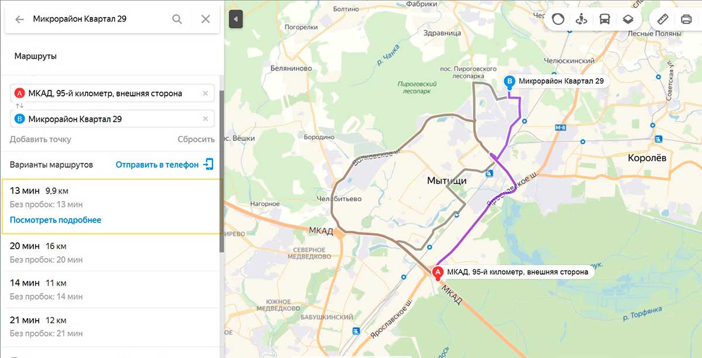
Task: Choose the 14 мин 11 км route
Action: point(111,290)
